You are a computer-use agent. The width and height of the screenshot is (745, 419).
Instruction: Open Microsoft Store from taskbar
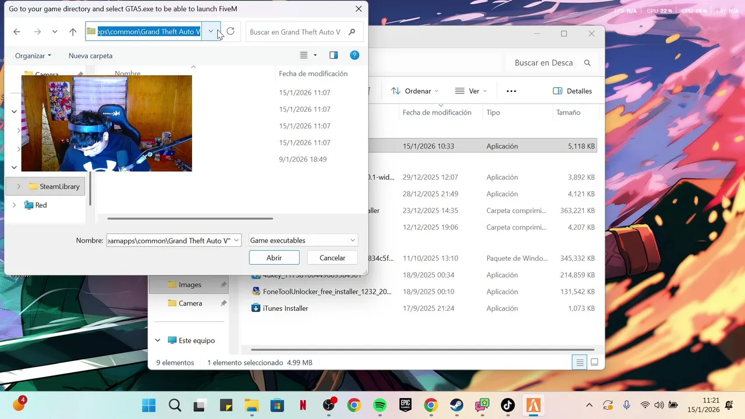[277, 405]
